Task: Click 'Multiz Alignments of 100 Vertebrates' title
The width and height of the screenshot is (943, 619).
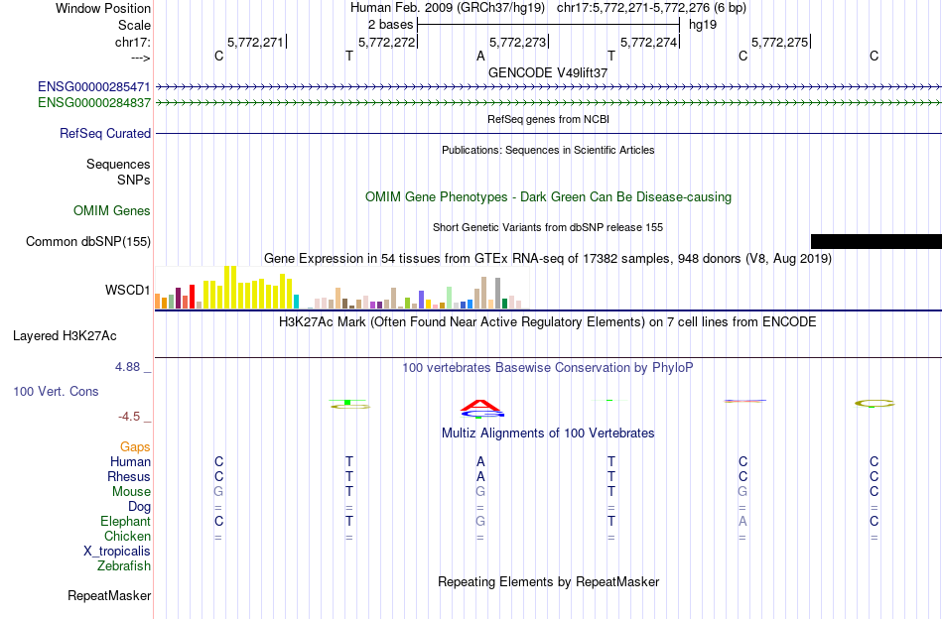Action: tap(548, 433)
